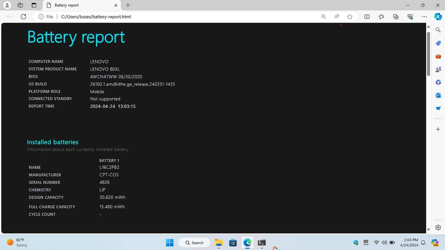Viewport: 445px width, 250px height.
Task: Open Terminal from the Windows taskbar
Action: point(261,242)
